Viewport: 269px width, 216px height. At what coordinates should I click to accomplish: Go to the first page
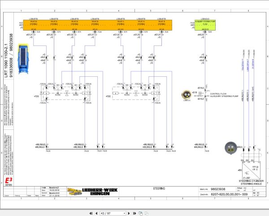click(91, 213)
